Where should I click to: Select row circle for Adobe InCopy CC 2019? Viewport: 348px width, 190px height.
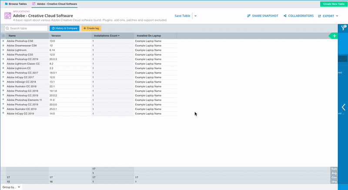[x=3, y=113]
